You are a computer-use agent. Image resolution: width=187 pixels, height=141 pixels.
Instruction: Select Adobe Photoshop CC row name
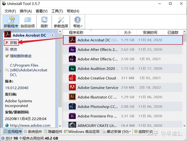coord(98,106)
